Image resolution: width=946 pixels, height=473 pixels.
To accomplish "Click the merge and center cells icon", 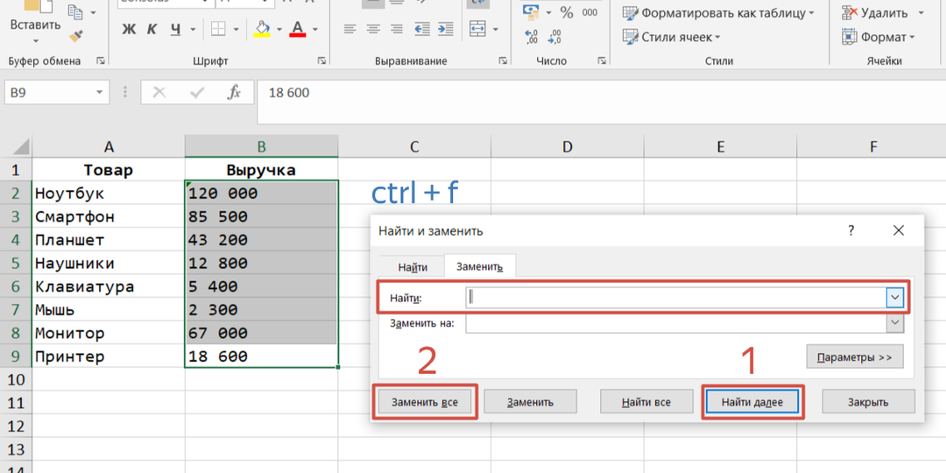I will tap(478, 29).
